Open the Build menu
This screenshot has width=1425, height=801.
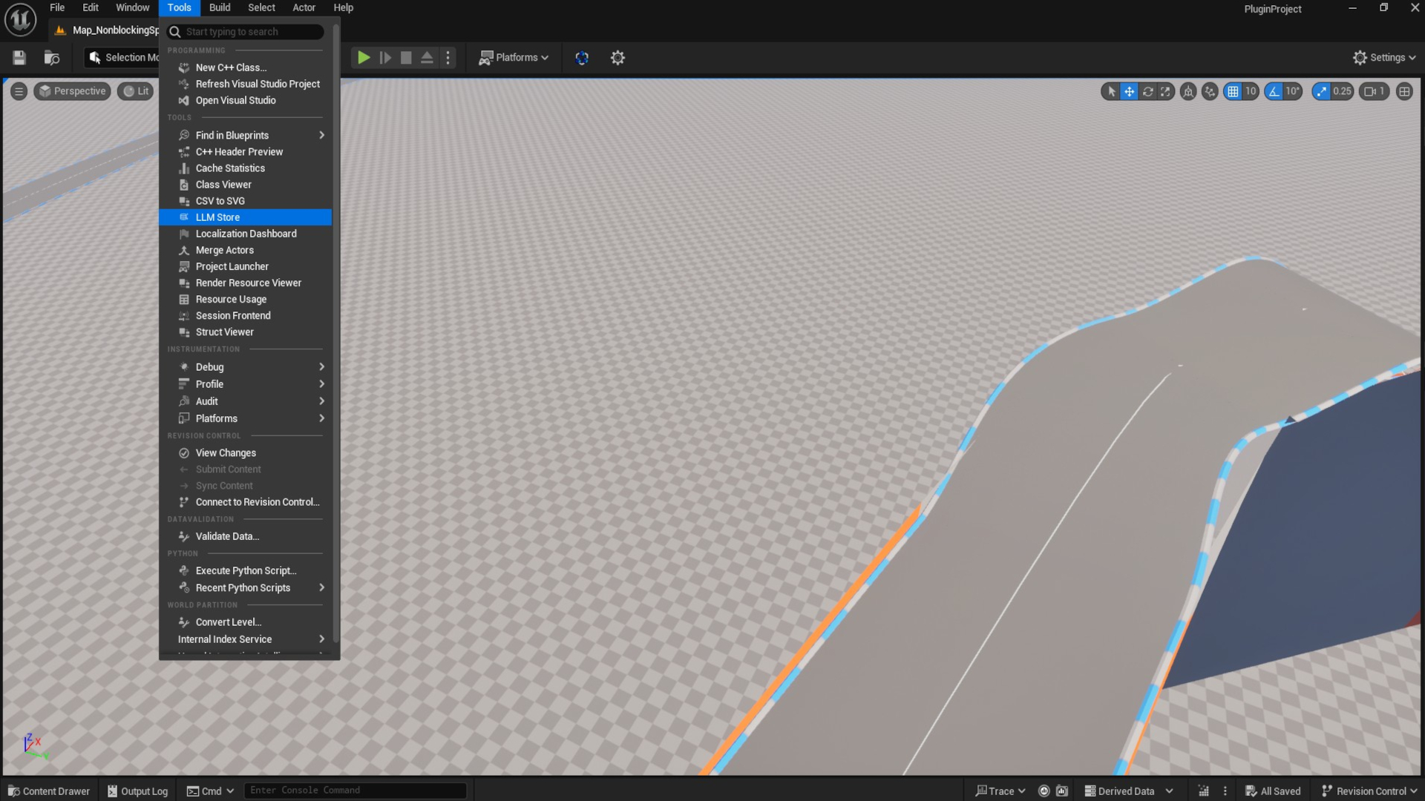(220, 7)
